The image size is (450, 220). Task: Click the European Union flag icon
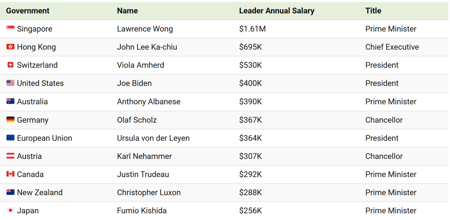coord(10,138)
